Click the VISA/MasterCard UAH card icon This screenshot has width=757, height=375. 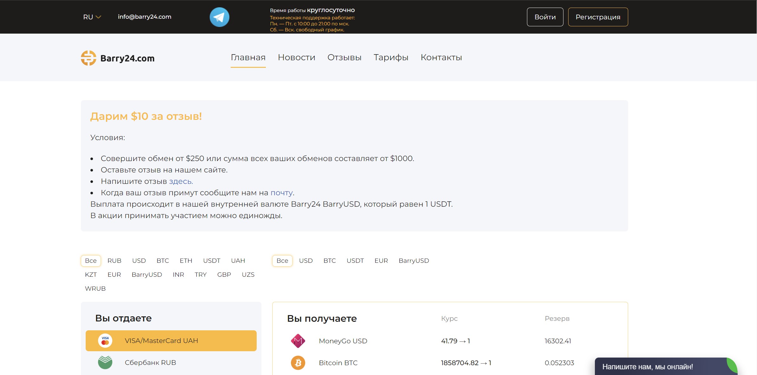pos(105,341)
